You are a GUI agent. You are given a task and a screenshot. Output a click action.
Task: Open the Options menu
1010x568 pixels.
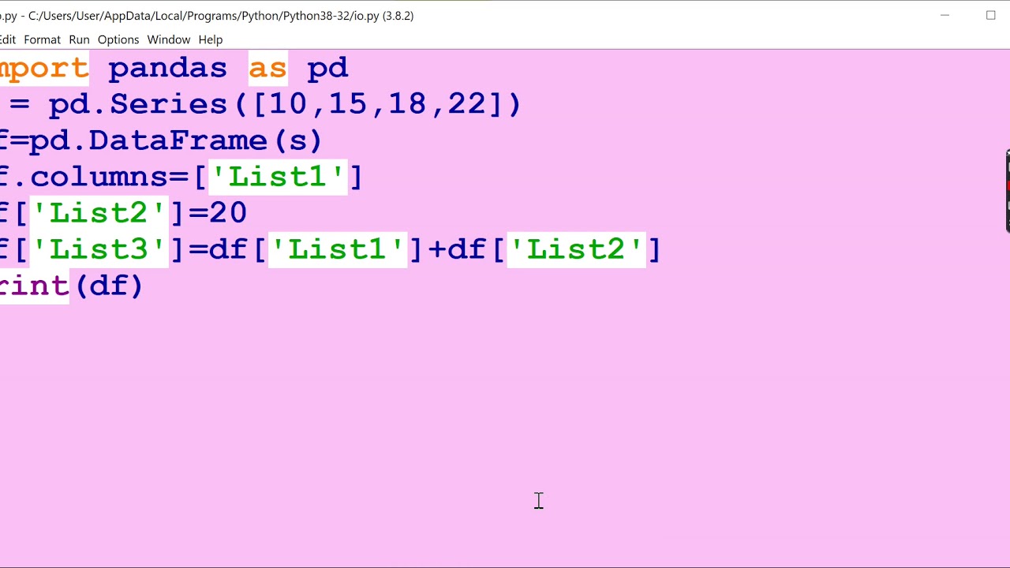(118, 39)
